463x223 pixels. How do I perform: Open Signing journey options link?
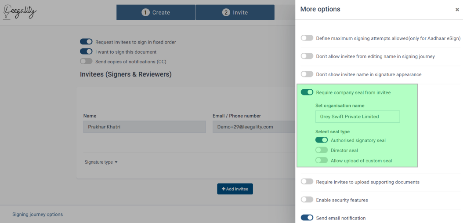pyautogui.click(x=37, y=215)
